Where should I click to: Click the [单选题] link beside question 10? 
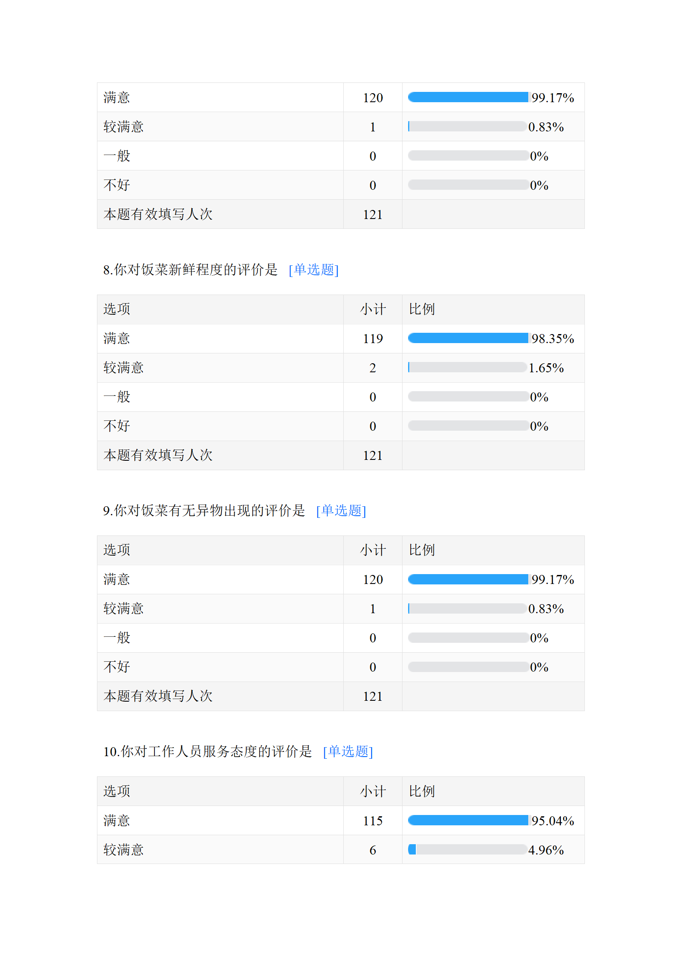(x=348, y=751)
